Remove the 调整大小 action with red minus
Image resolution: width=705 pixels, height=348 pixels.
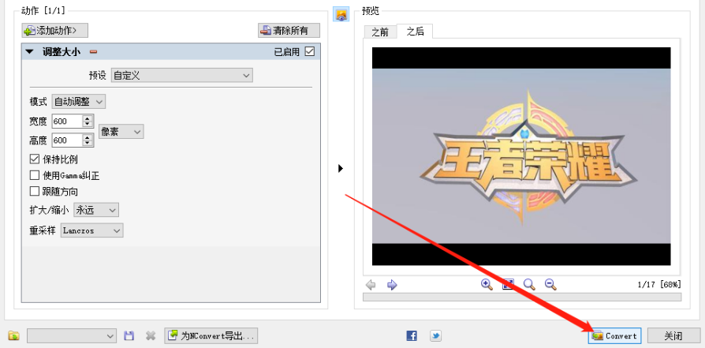(x=93, y=52)
